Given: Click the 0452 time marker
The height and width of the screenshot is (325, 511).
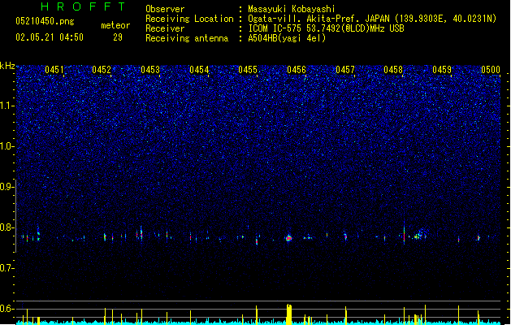Looking at the screenshot, I should [102, 70].
